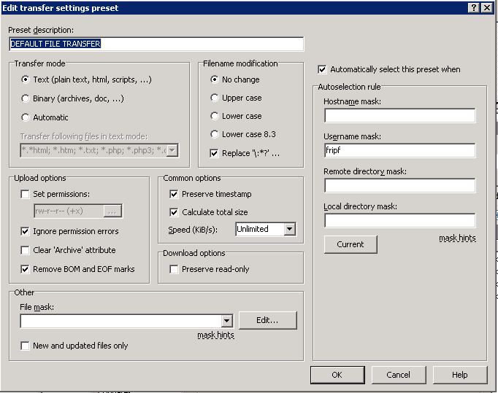Uncheck Preserve timestamp option

point(174,195)
